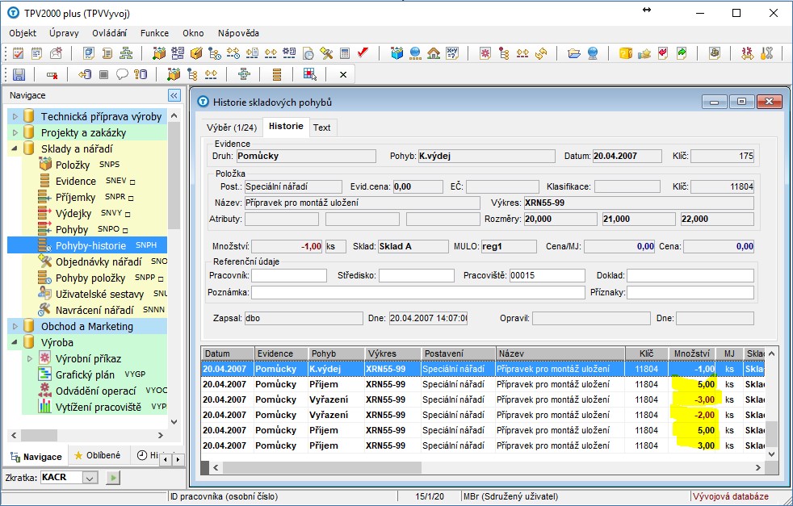Collapse the Výroba tree node
Screen dimensions: 793x506
[x=15, y=343]
